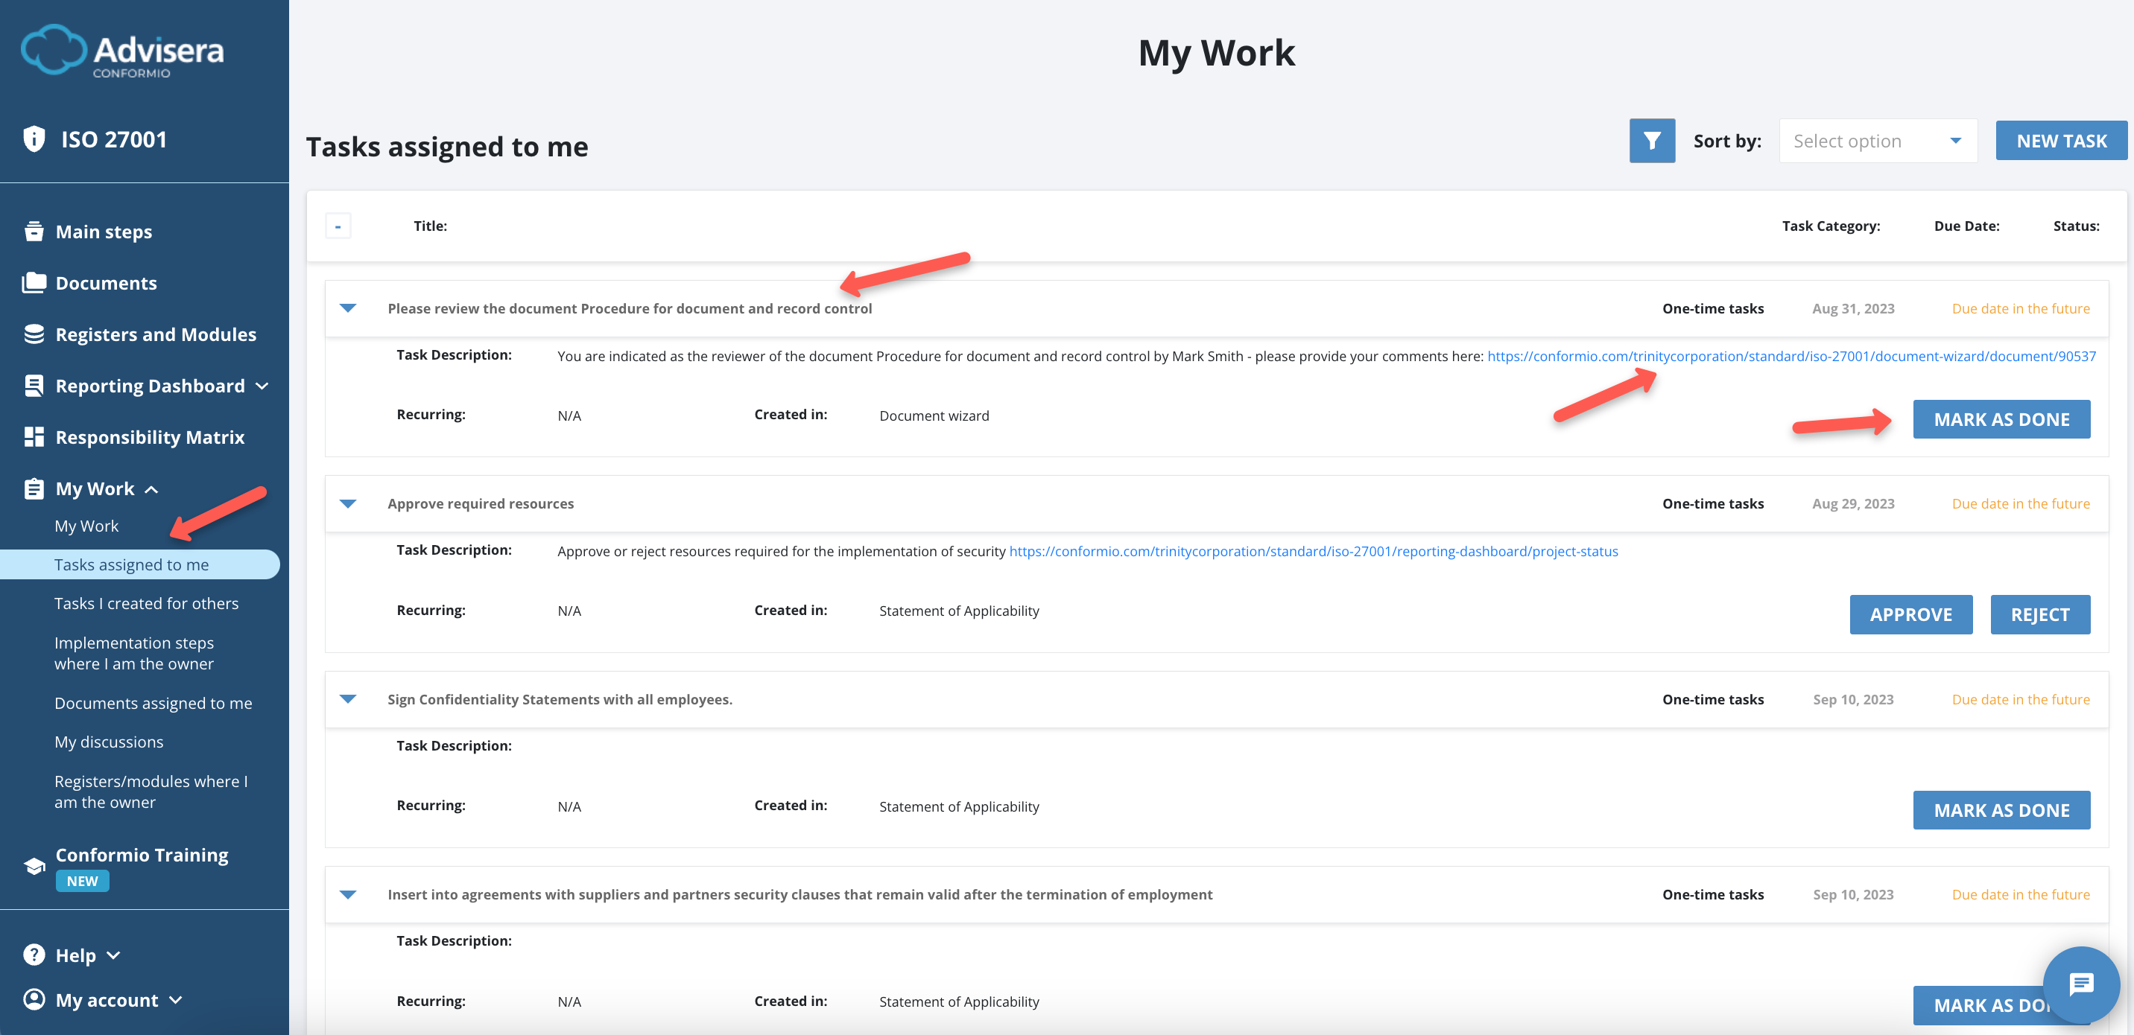Click the NEW TASK button
Viewport: 2134px width, 1035px height.
click(2061, 140)
